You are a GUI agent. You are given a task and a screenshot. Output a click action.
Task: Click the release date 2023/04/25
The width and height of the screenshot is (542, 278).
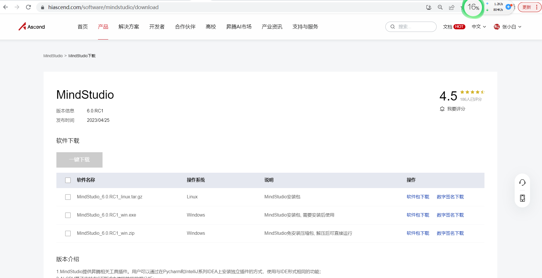click(x=98, y=120)
